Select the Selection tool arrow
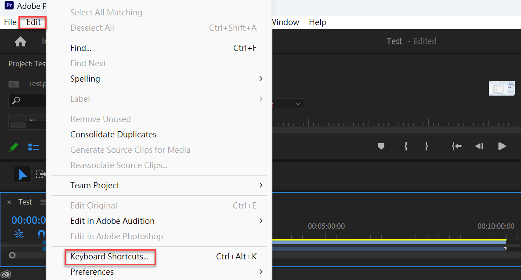Screen dimensions: 521x280 (x=22, y=174)
